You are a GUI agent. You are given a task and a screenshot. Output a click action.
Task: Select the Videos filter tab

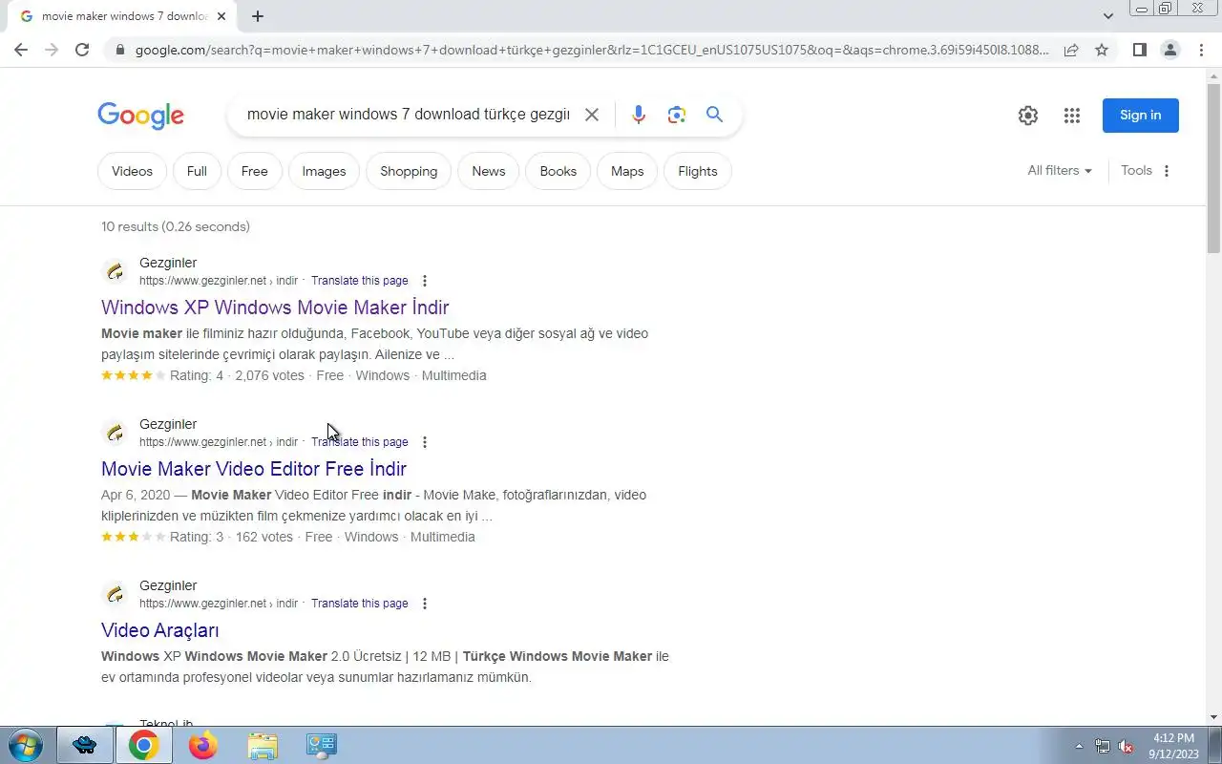click(x=132, y=172)
